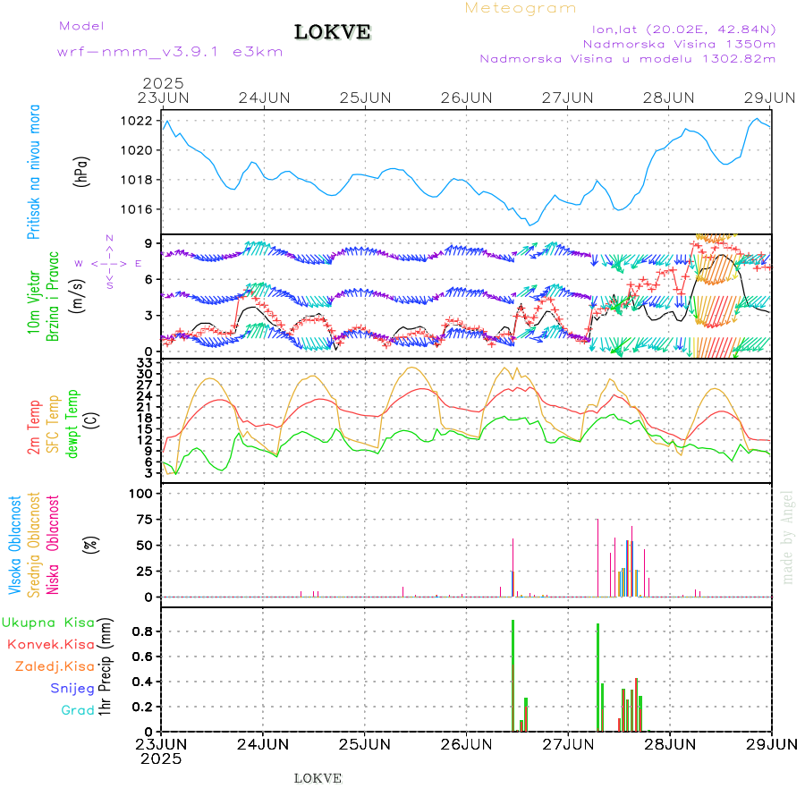Click the made by Angel watermark

click(788, 537)
